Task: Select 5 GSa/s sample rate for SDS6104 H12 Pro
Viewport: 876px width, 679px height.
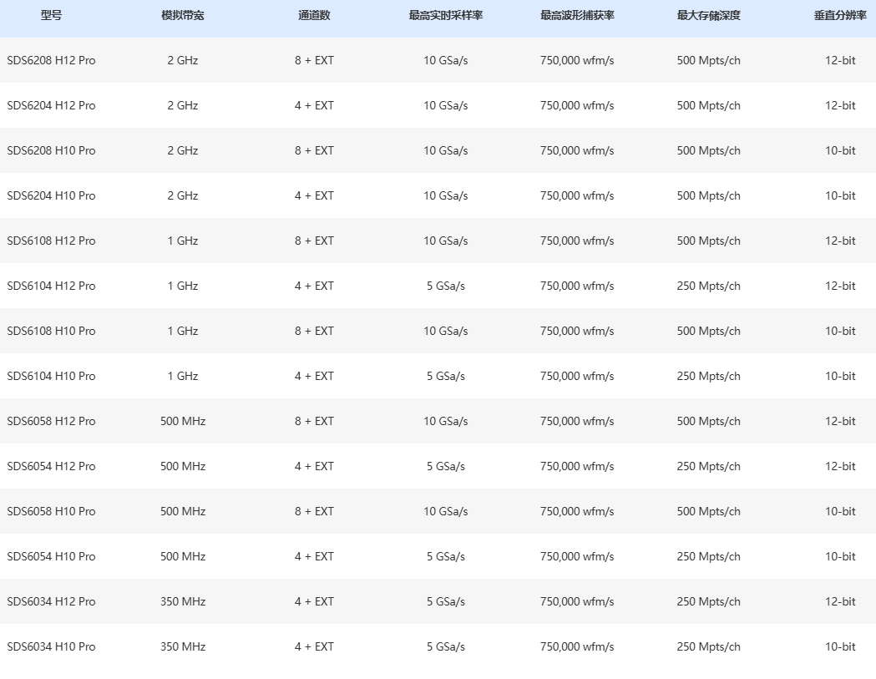Action: click(446, 286)
